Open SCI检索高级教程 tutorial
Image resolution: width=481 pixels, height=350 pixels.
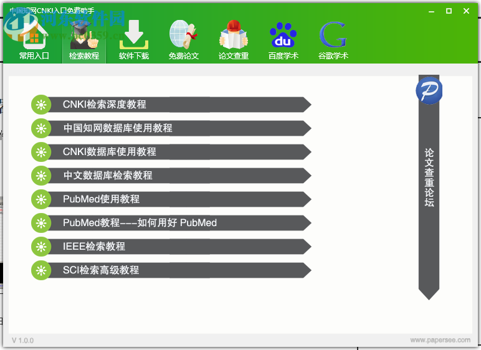point(181,270)
